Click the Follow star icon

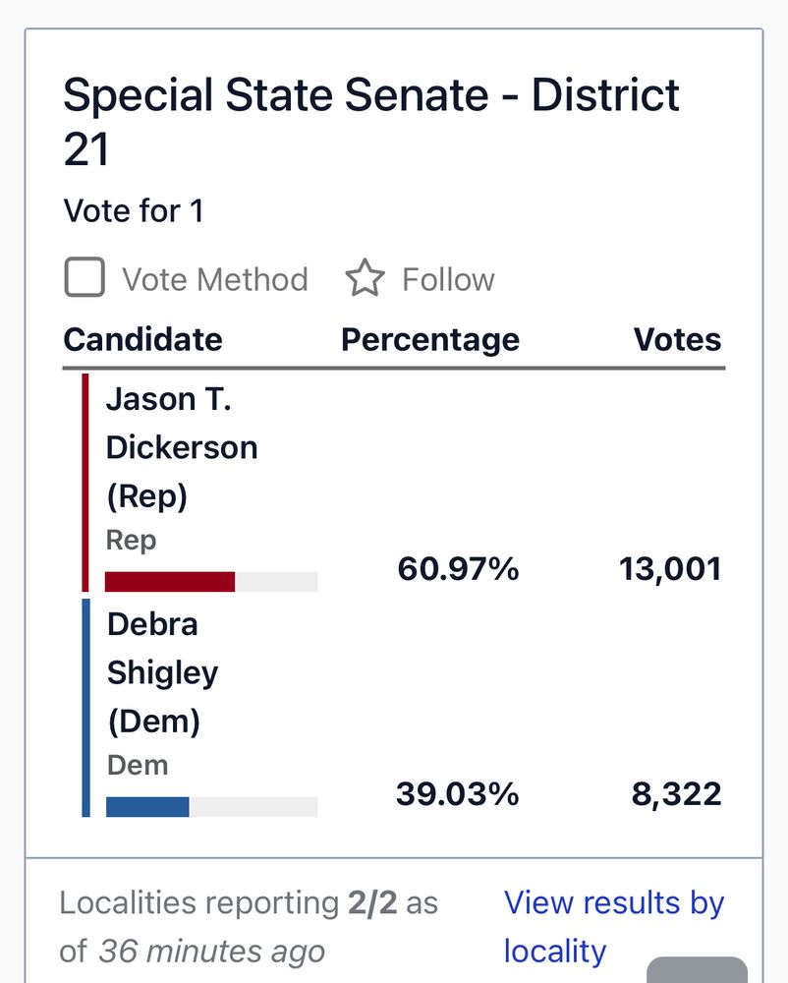tap(365, 279)
